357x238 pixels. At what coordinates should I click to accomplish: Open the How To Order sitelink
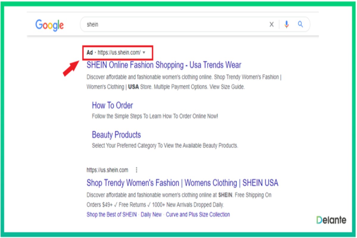pos(112,105)
